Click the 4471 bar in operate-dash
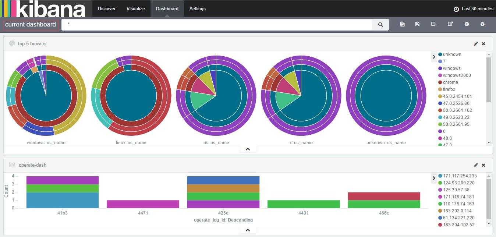This screenshot has height=237, width=496. click(x=143, y=204)
